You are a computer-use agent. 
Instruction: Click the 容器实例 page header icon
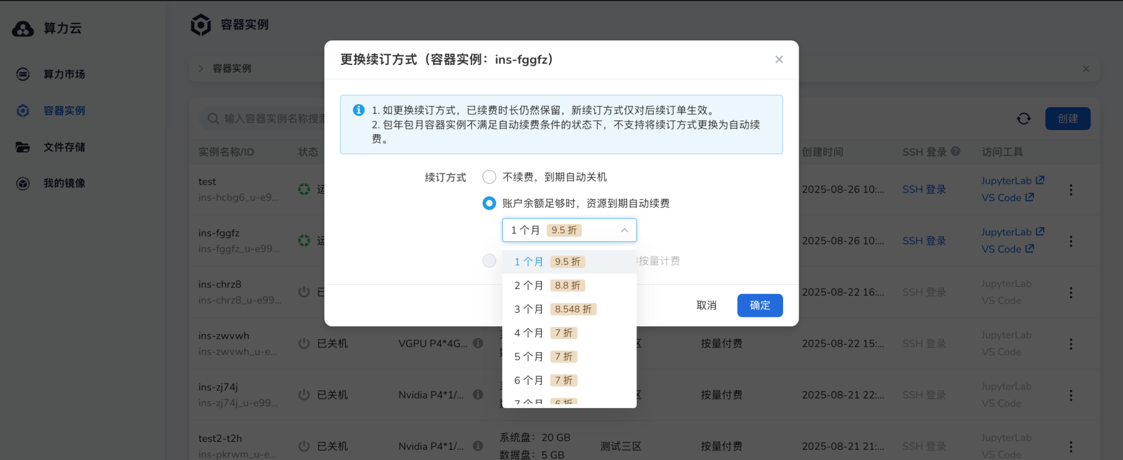(201, 25)
